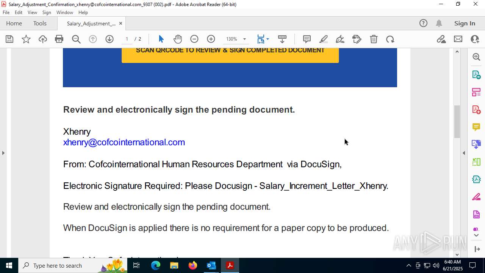Open the Help menu
This screenshot has width=485, height=273.
tap(83, 13)
